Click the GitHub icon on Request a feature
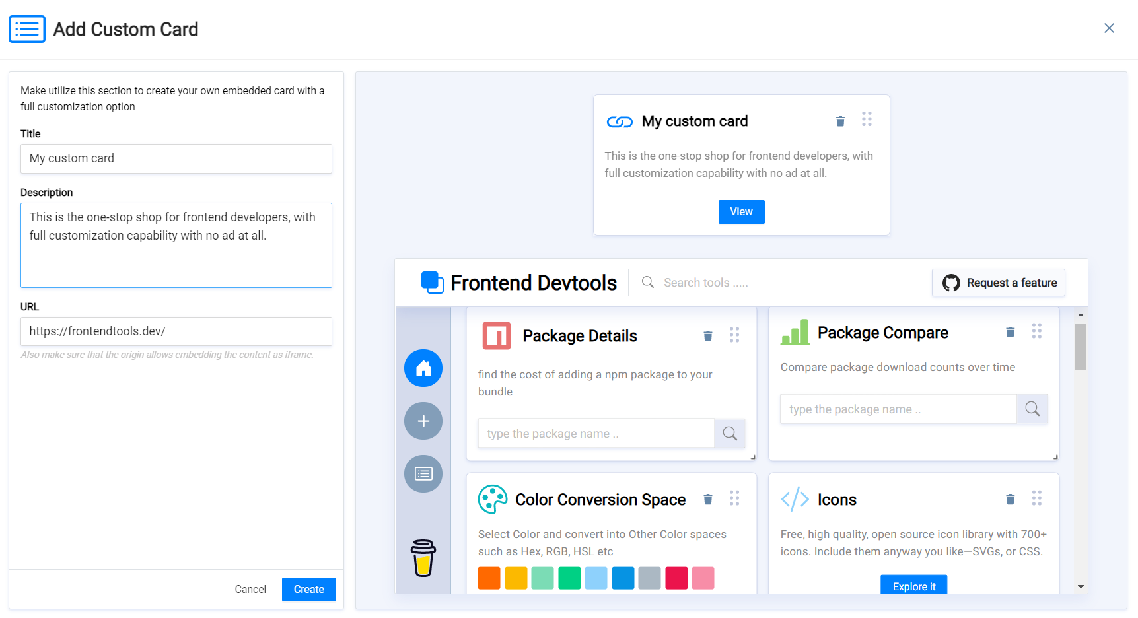 click(951, 283)
